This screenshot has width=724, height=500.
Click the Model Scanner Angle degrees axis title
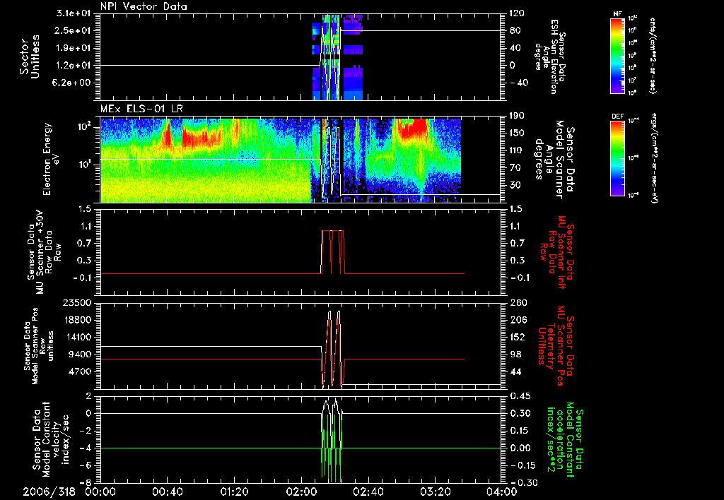(554, 160)
